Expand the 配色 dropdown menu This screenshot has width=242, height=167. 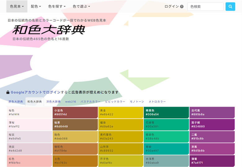36,7
